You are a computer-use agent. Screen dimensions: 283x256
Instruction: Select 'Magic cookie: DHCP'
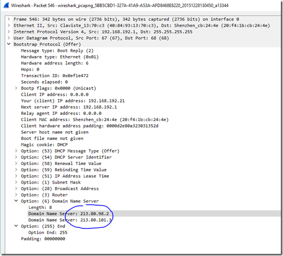pyautogui.click(x=45, y=145)
